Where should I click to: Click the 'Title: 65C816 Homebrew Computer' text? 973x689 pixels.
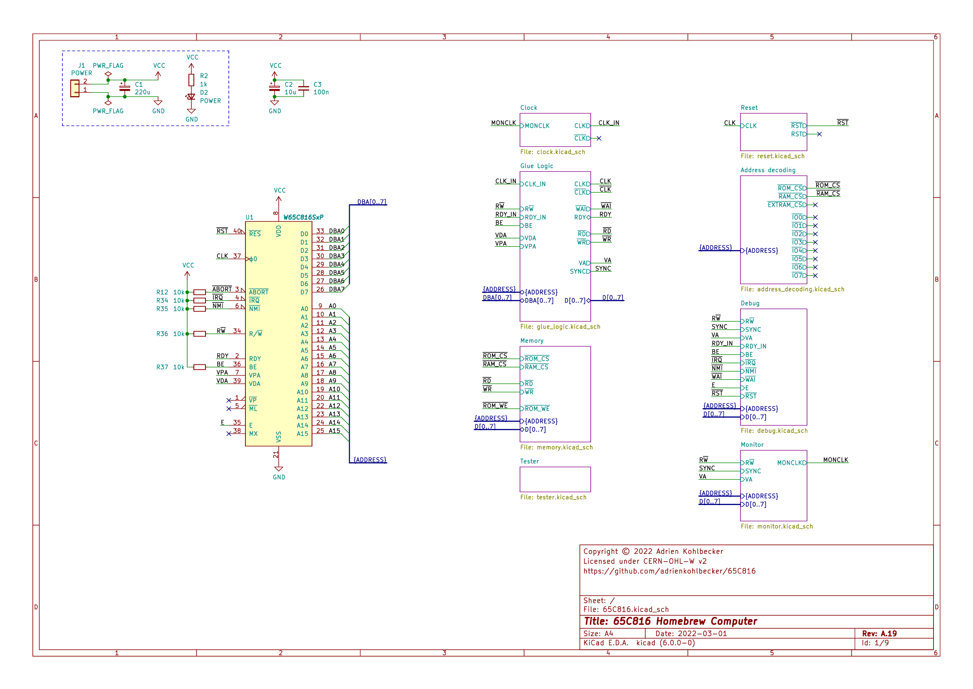[670, 621]
